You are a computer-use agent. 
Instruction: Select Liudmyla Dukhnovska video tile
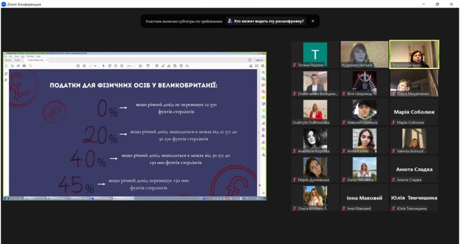coord(315,112)
